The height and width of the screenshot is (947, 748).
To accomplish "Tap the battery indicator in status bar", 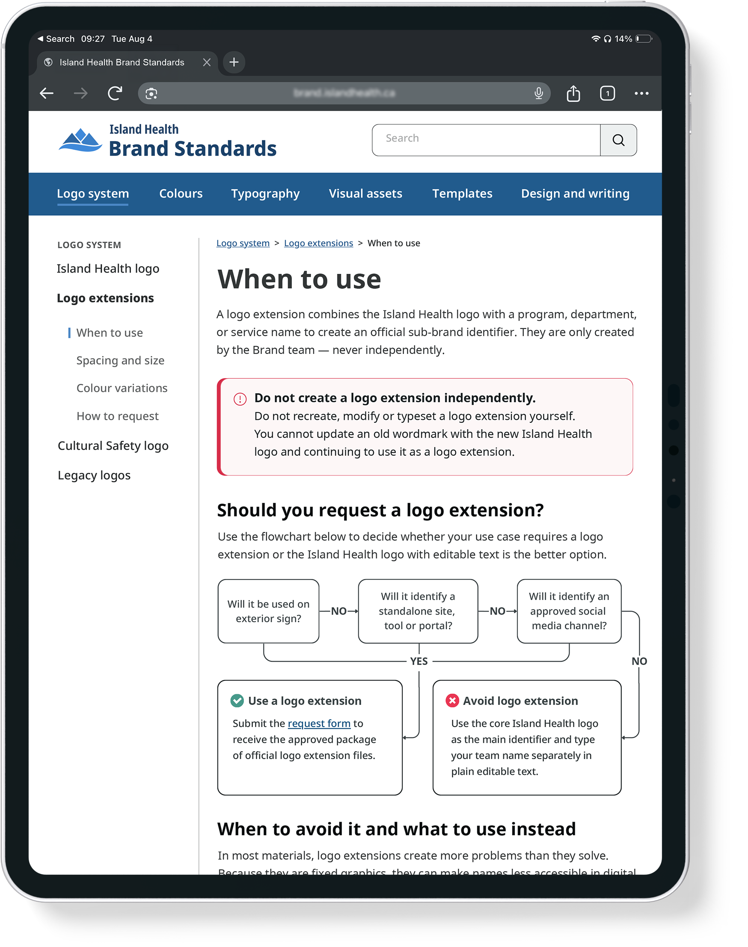I will point(644,39).
